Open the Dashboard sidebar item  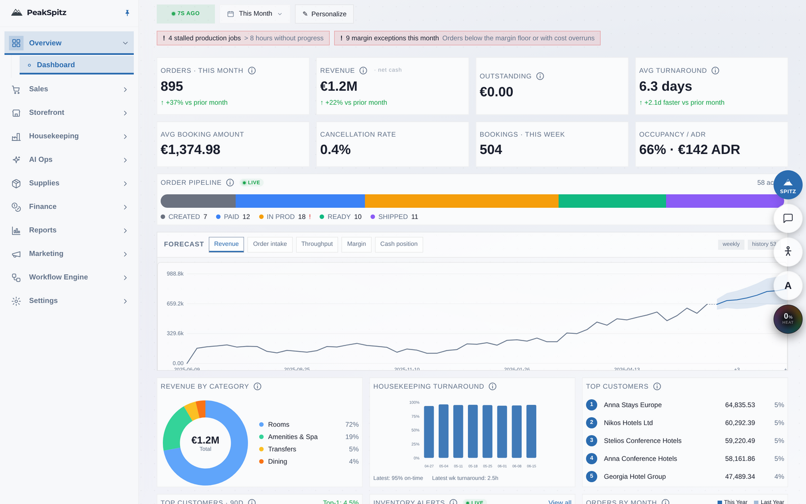(77, 65)
